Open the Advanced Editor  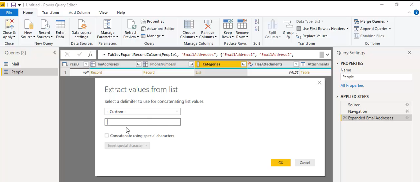coord(158,29)
